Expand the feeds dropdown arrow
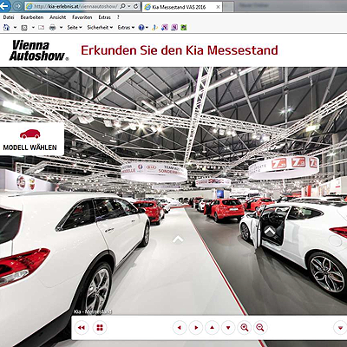The width and height of the screenshot is (347, 347). [33, 28]
